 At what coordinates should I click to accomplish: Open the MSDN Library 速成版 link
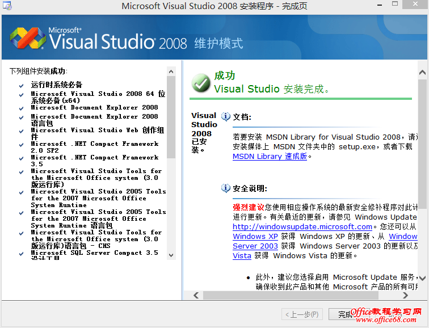tap(270, 156)
